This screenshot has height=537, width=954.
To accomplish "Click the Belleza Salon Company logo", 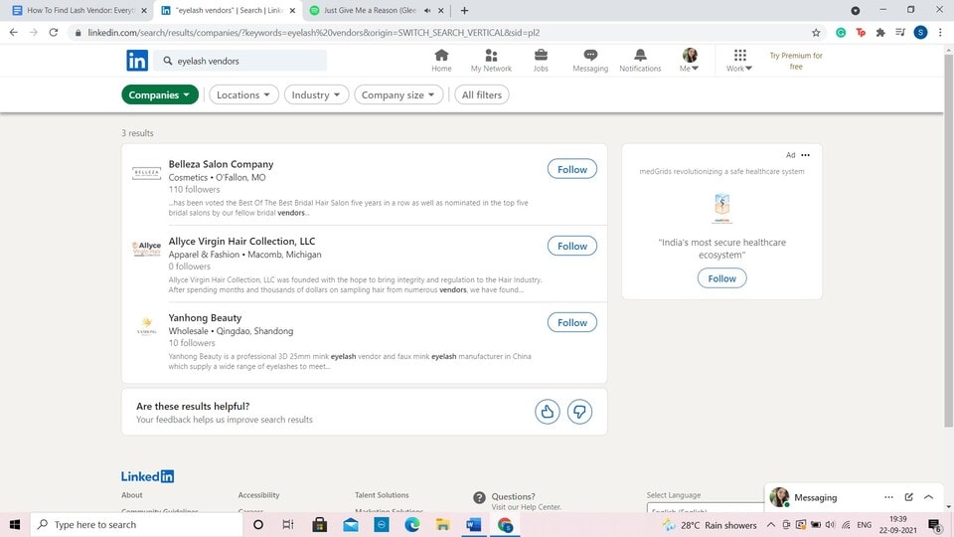I will click(147, 173).
